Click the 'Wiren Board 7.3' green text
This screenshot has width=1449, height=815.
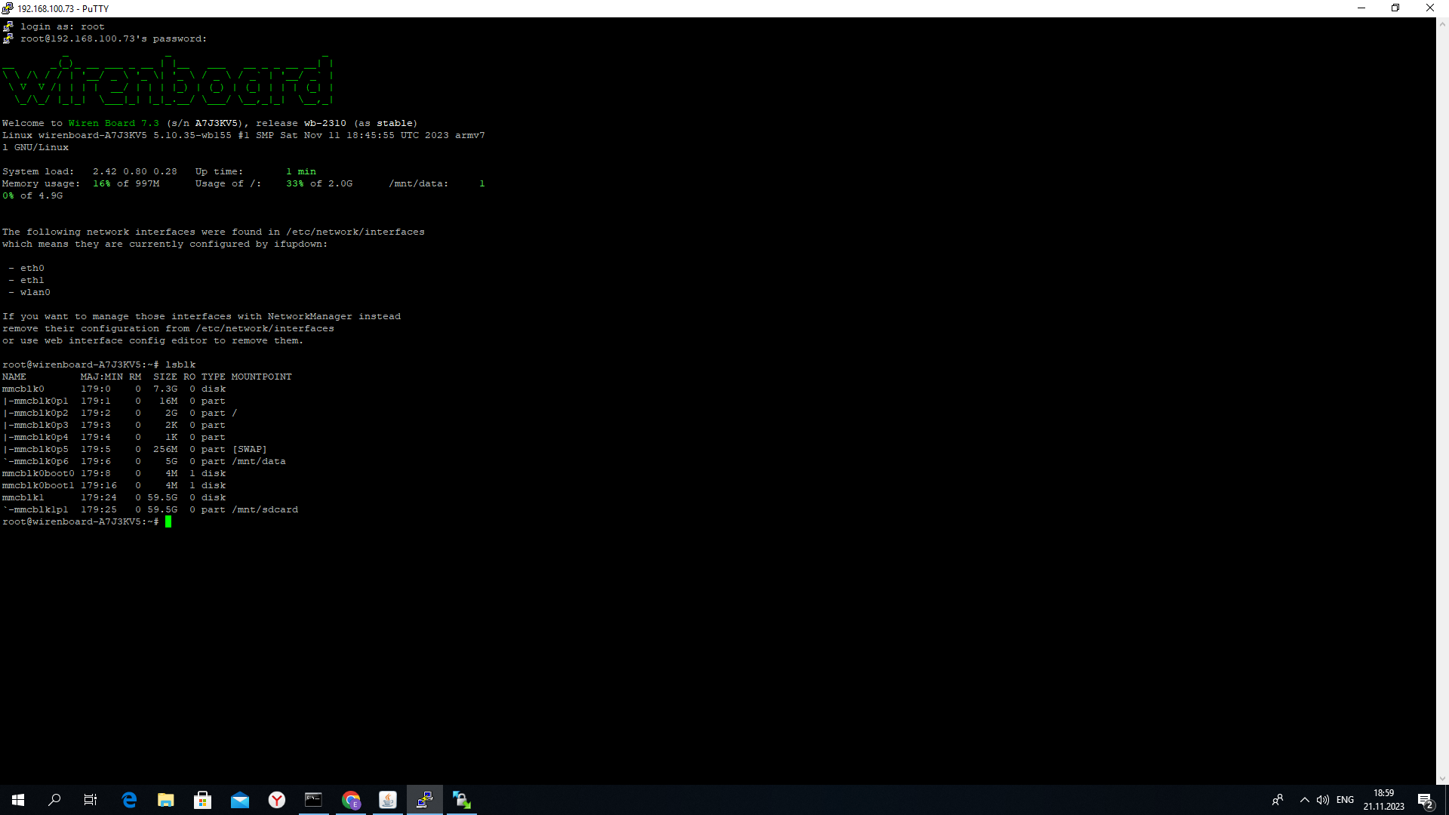114,123
